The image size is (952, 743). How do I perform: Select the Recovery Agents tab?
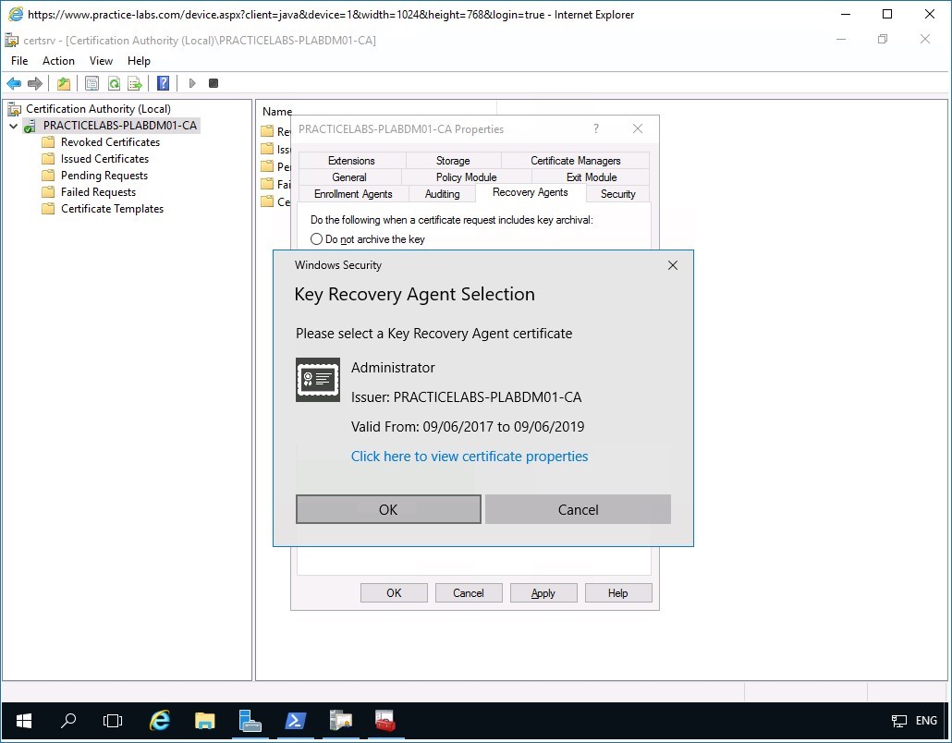(531, 192)
